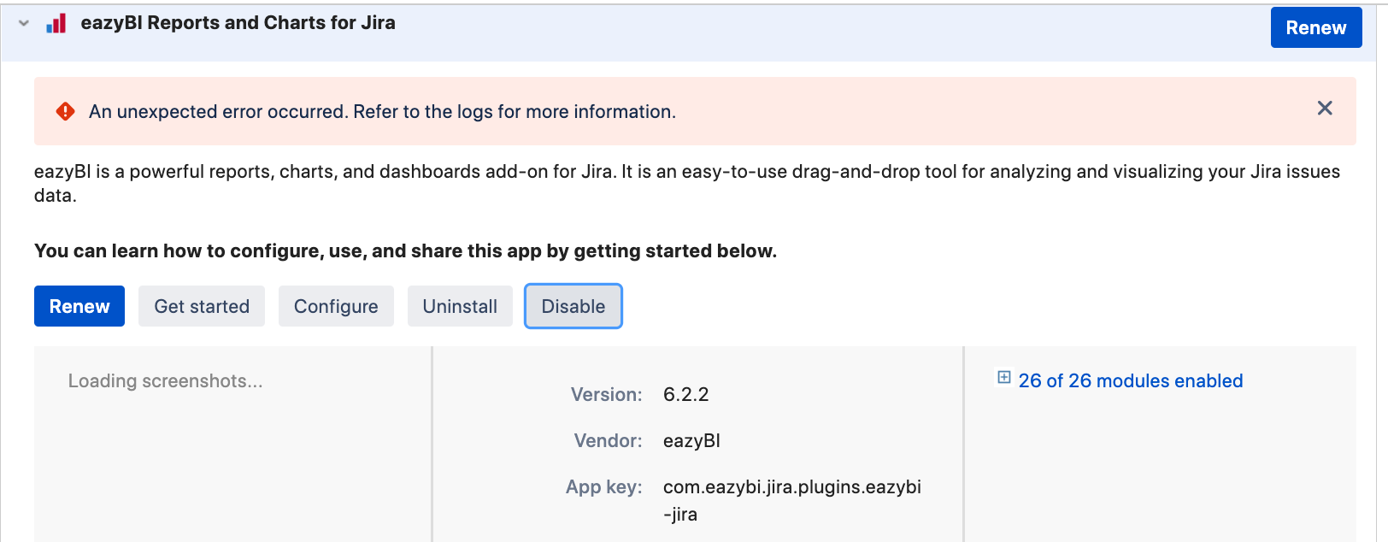Viewport: 1388px width, 542px height.
Task: Click the Loading screenshots placeholder text
Action: click(x=166, y=380)
